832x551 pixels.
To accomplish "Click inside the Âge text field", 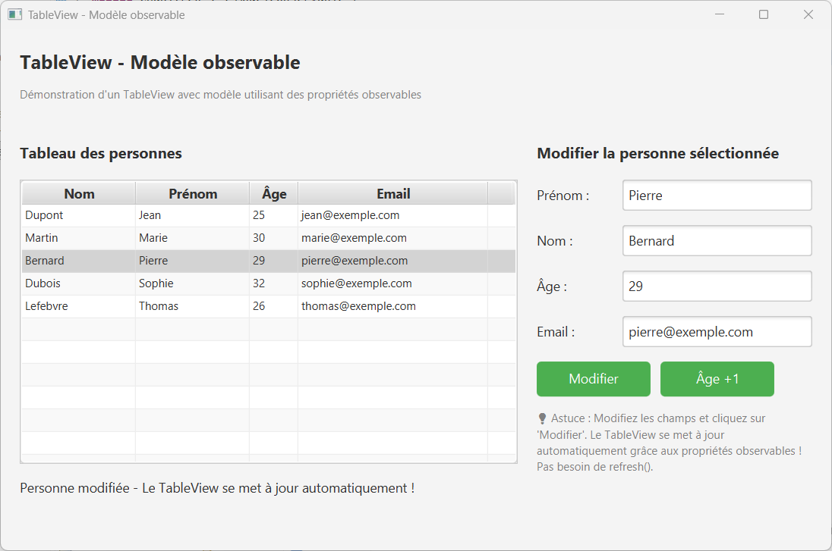I will [x=717, y=286].
